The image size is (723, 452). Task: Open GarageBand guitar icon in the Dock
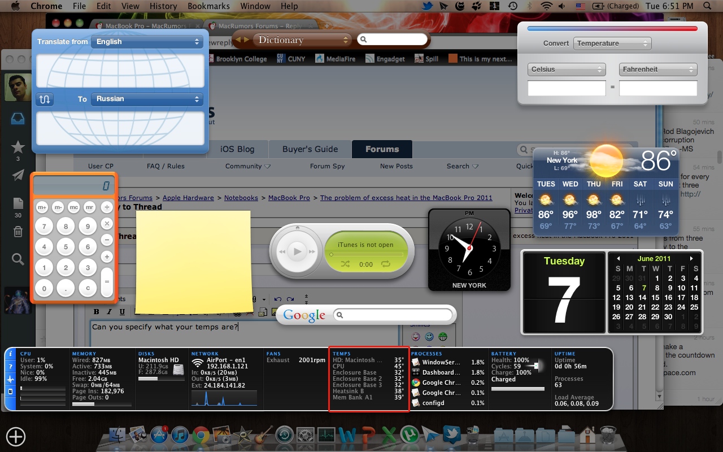coord(263,435)
